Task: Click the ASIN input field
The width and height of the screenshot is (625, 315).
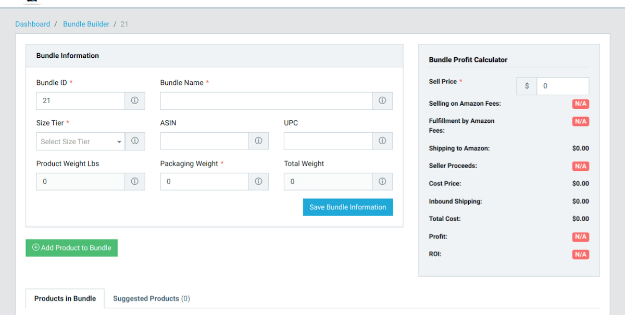Action: click(x=204, y=141)
